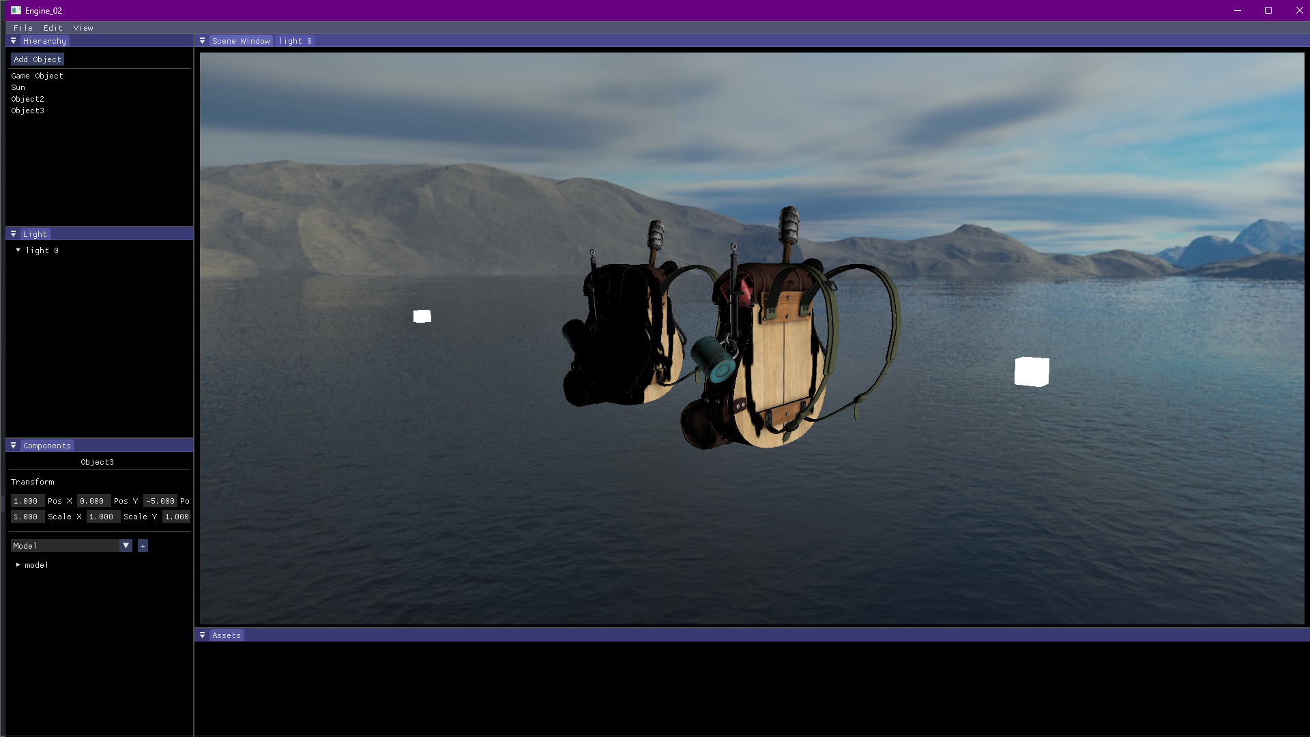This screenshot has width=1310, height=737.
Task: Click the 'Transform' label in Components
Action: [x=32, y=482]
